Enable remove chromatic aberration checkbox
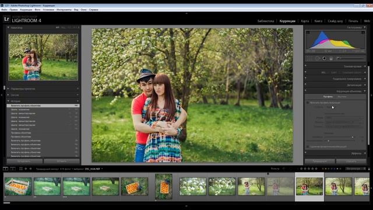 click(x=308, y=146)
